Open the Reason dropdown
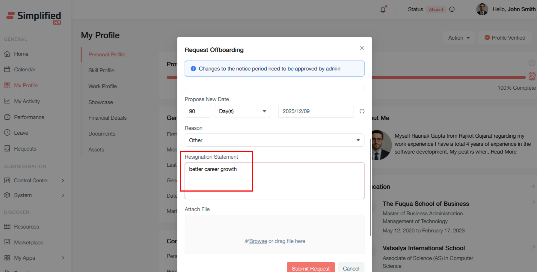The image size is (537, 272). pos(274,140)
